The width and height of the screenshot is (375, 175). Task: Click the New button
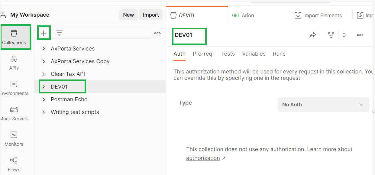(128, 15)
